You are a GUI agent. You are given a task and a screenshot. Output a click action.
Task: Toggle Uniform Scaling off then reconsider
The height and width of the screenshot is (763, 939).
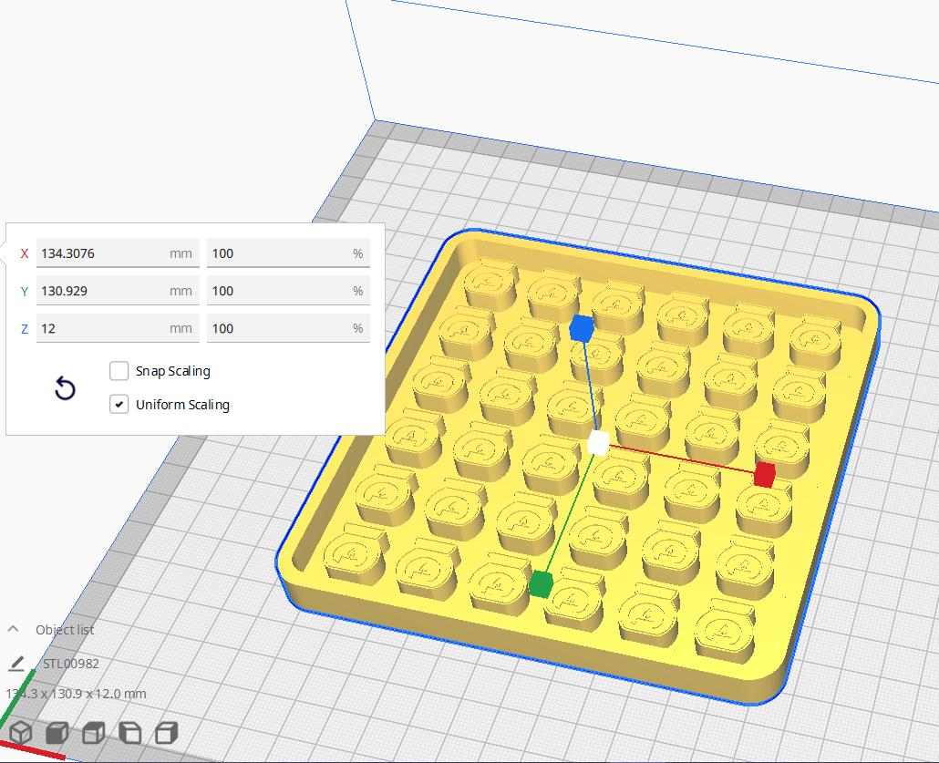(119, 404)
